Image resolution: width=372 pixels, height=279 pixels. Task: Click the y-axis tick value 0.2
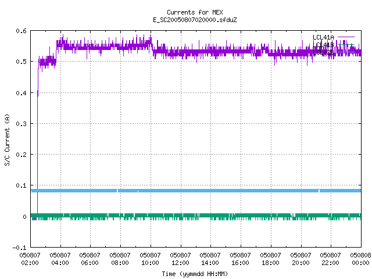coord(21,155)
